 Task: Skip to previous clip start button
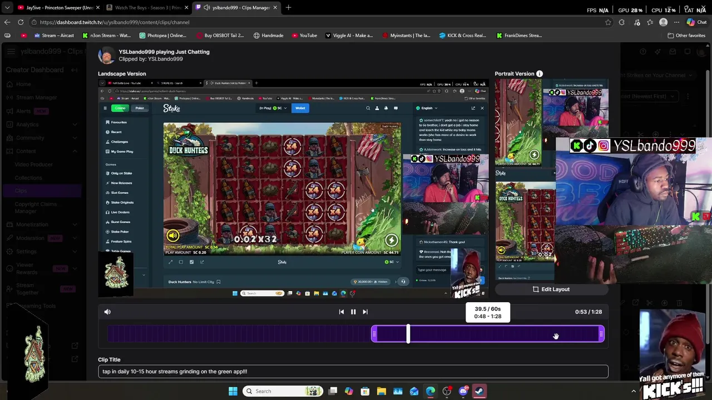[341, 312]
